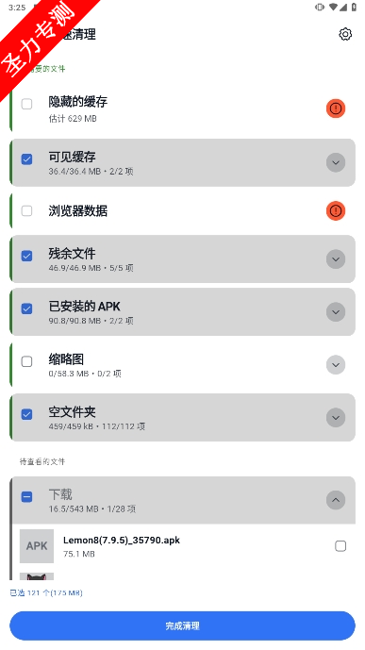Open settings via the gear icon
Viewport: 365px width, 650px height.
coord(345,34)
